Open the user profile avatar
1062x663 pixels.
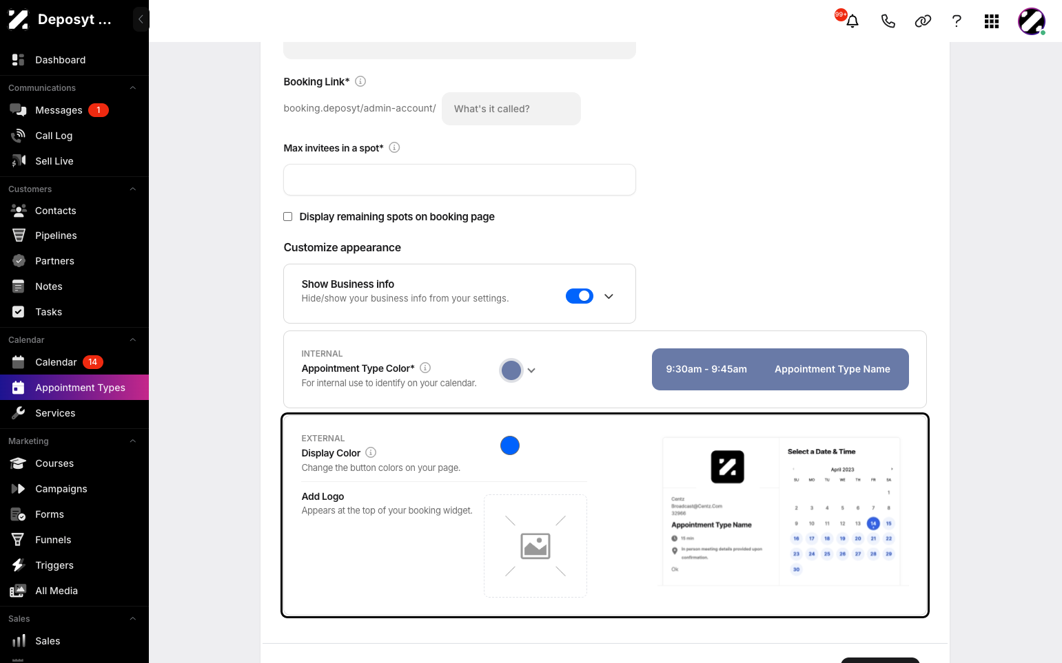(x=1032, y=21)
